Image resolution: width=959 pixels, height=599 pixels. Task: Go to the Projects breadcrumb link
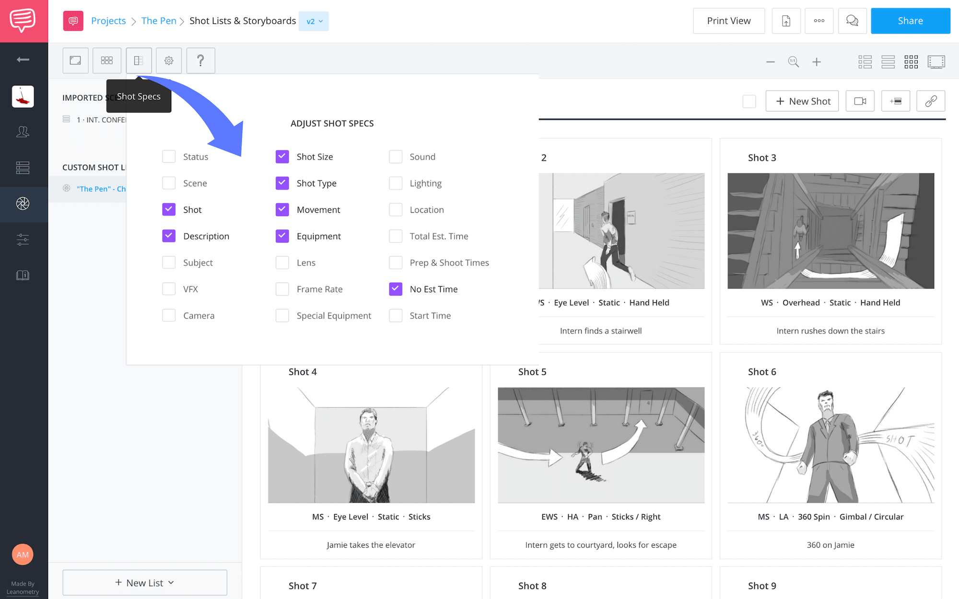click(x=108, y=21)
